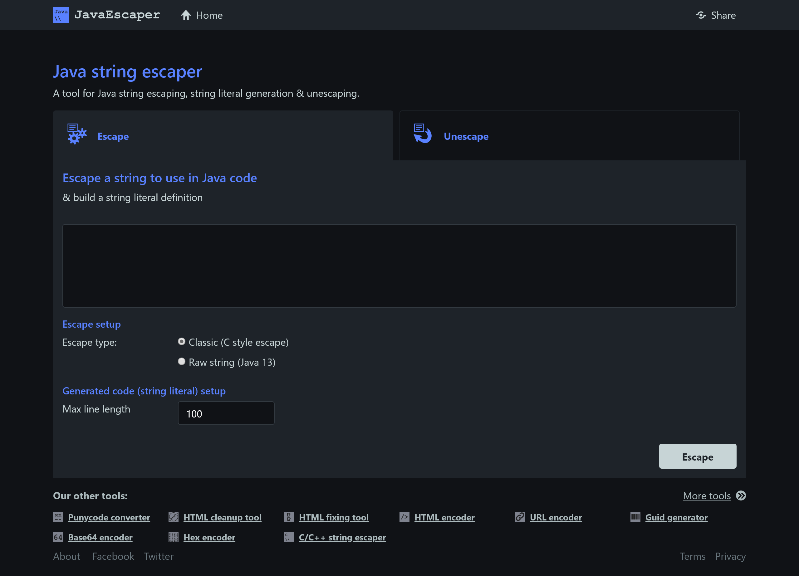Open the Facebook footer link
Image resolution: width=799 pixels, height=576 pixels.
pos(113,556)
